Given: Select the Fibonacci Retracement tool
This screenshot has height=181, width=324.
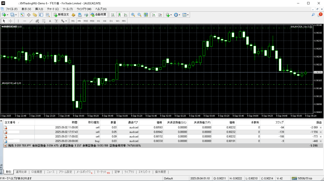Looking at the screenshot, I should 44,21.
